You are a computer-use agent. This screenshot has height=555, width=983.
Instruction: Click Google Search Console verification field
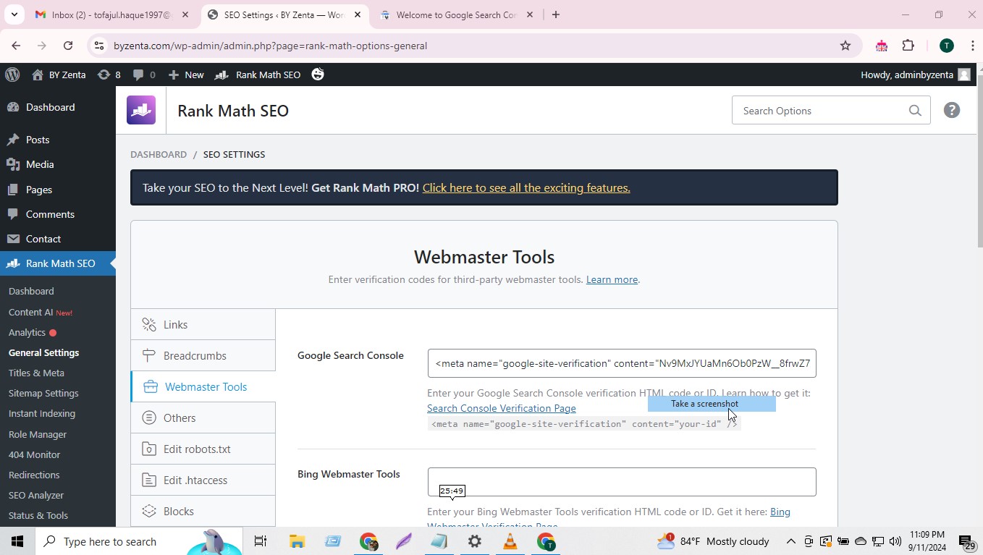[x=622, y=363]
